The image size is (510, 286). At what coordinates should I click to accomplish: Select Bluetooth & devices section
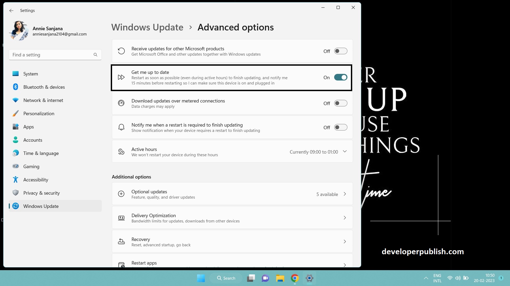[44, 87]
